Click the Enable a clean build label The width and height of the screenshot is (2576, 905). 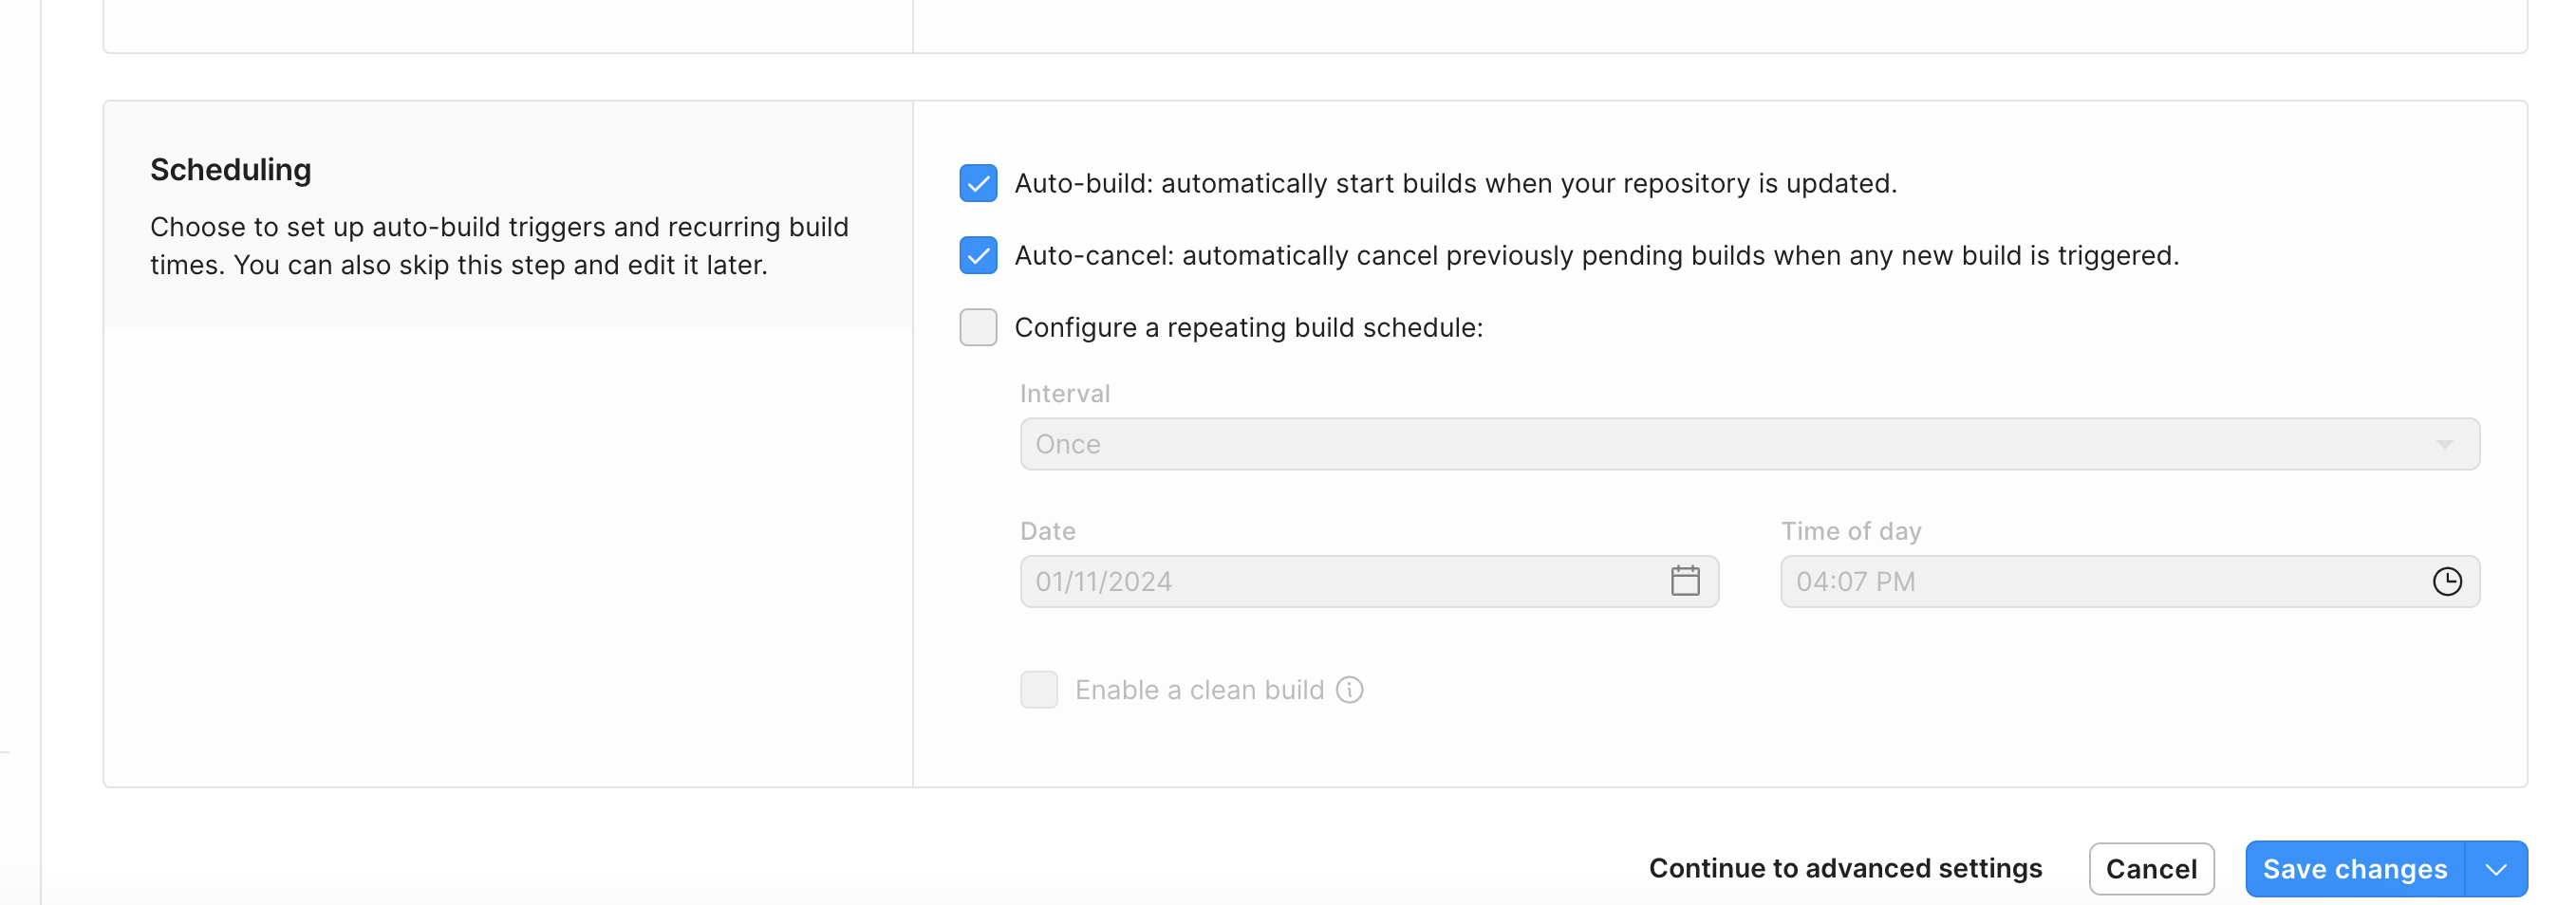[x=1198, y=690]
